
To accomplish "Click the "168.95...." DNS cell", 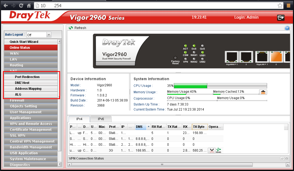I will pos(143,150).
